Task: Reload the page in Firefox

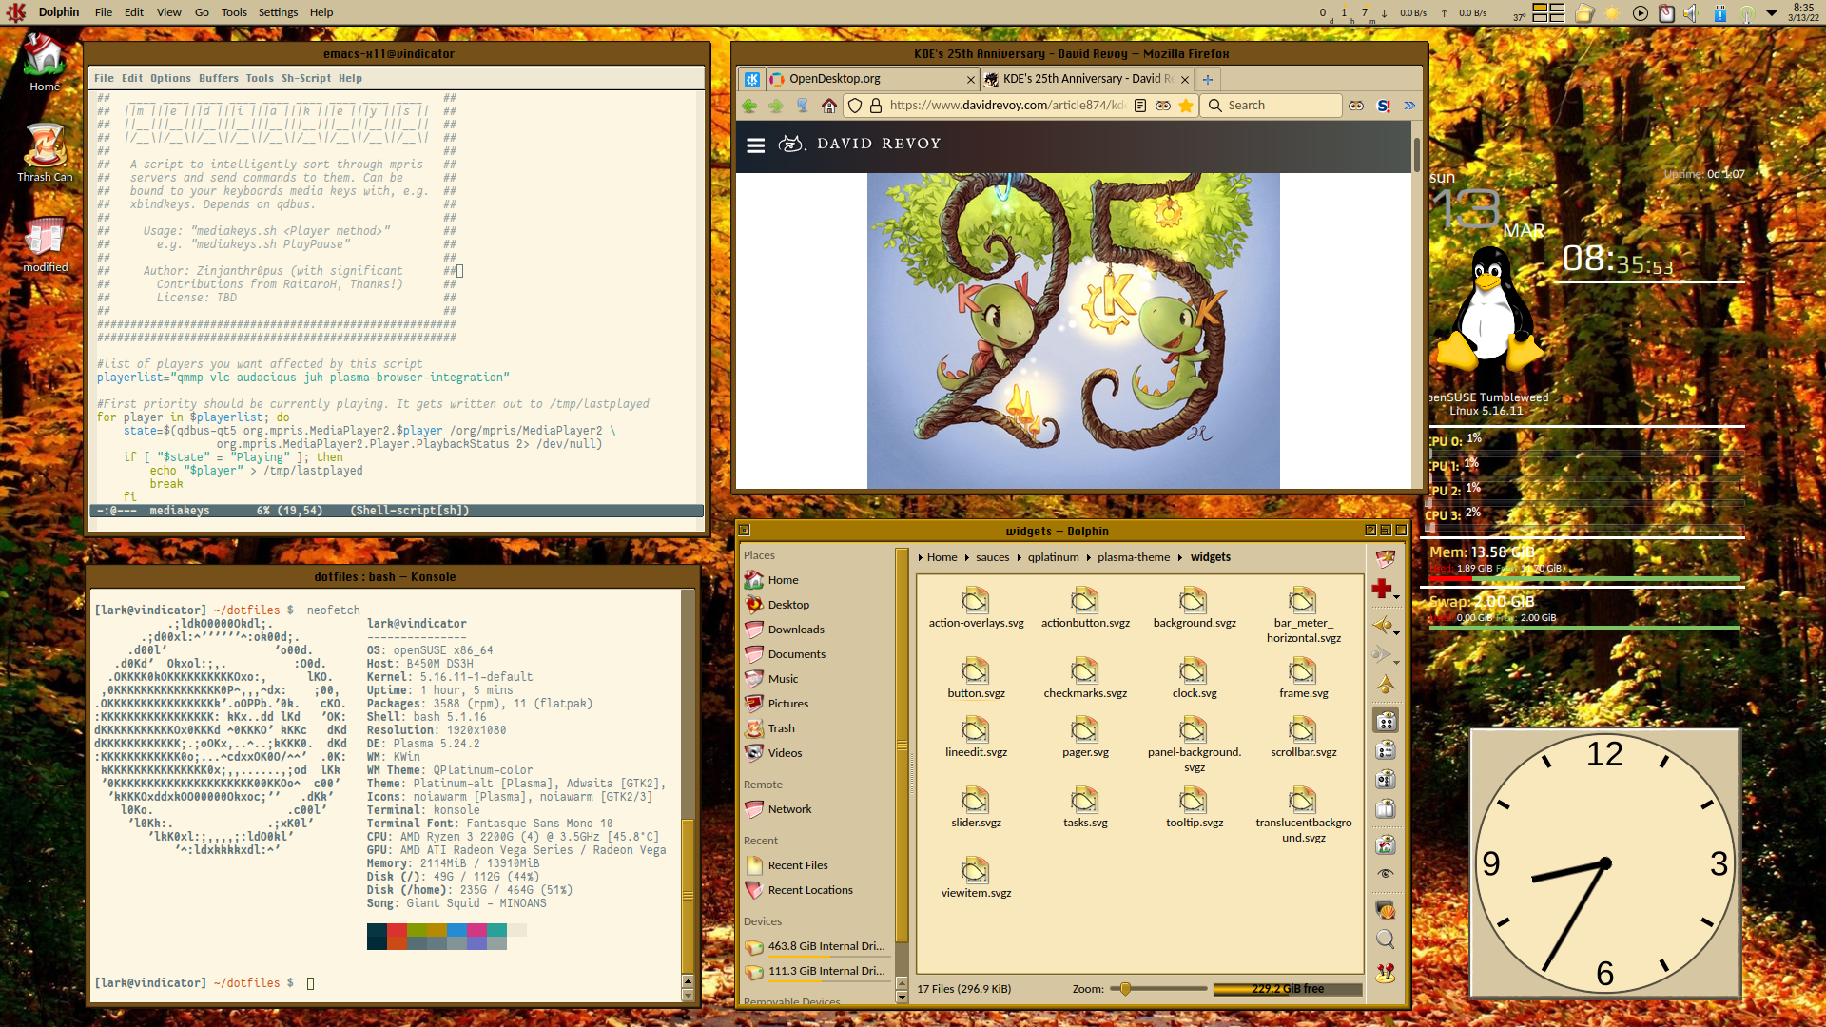Action: point(802,106)
